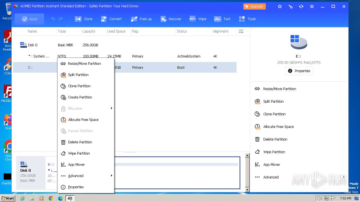Click the Properties button in right panel
This screenshot has height=202, width=360.
pyautogui.click(x=299, y=71)
